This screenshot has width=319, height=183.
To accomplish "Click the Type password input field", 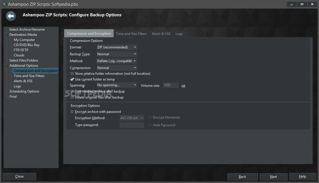I will coord(132,125).
